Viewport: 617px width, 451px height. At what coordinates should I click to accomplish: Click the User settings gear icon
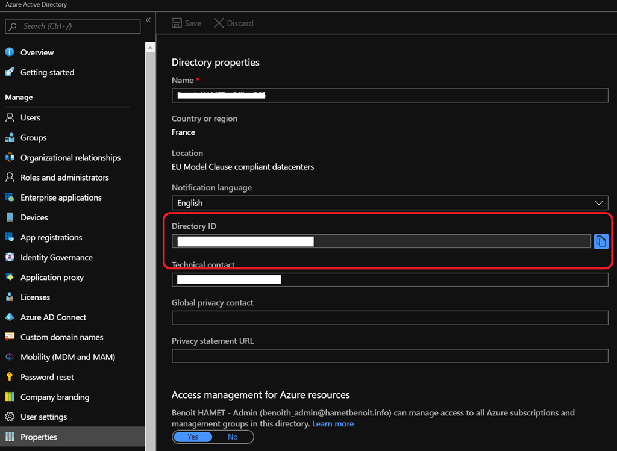(x=10, y=417)
